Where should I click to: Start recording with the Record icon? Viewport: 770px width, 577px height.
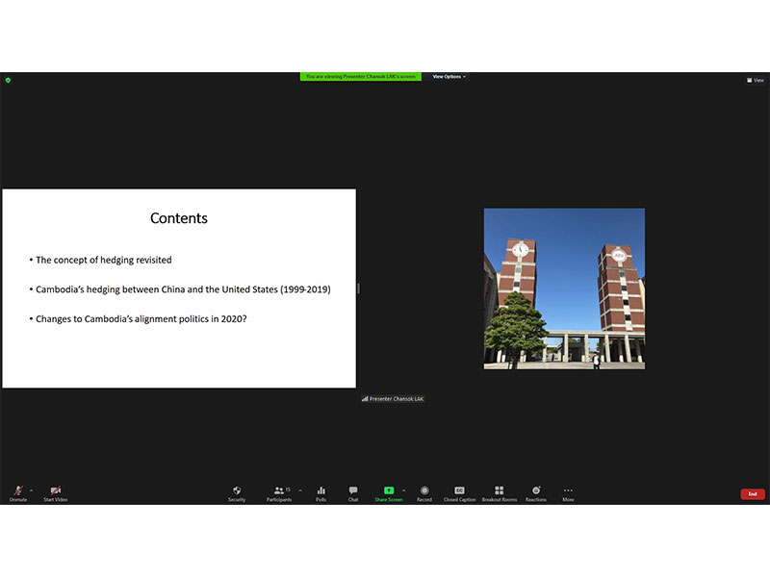tap(424, 492)
